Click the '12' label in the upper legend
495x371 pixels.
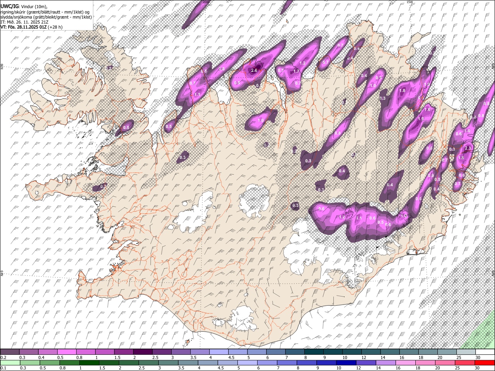click(x=364, y=357)
